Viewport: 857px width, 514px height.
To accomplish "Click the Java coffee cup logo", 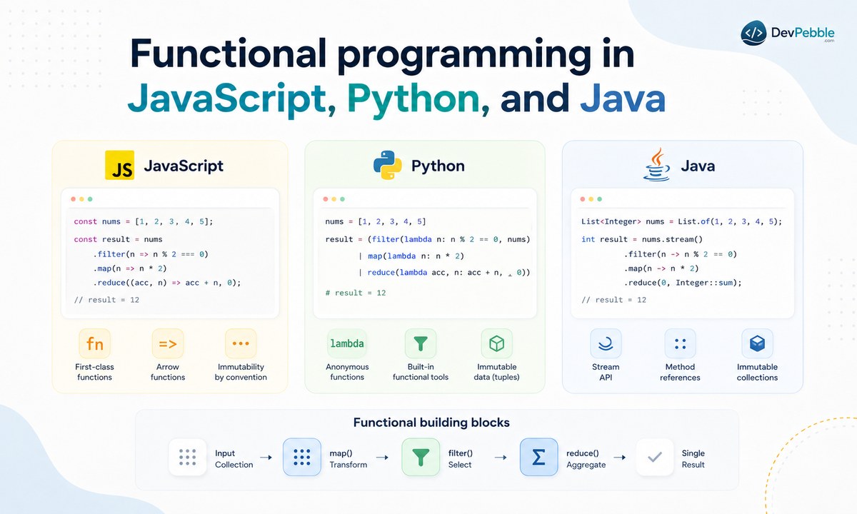I will [x=656, y=164].
